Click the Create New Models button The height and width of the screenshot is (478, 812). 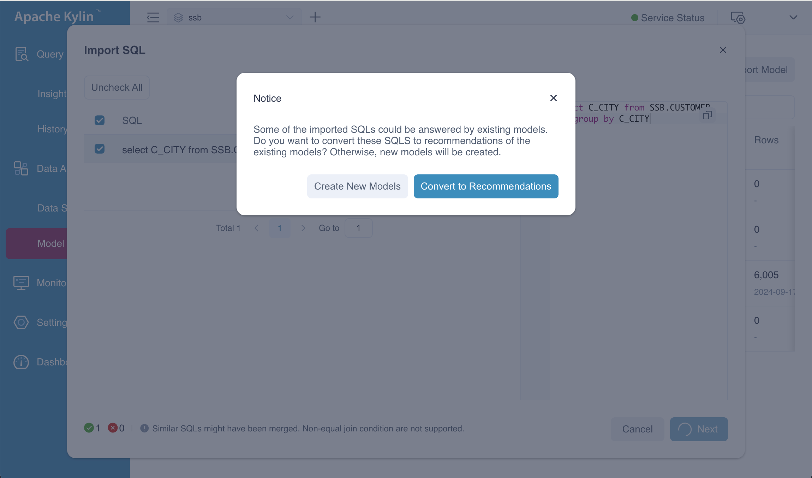point(357,186)
